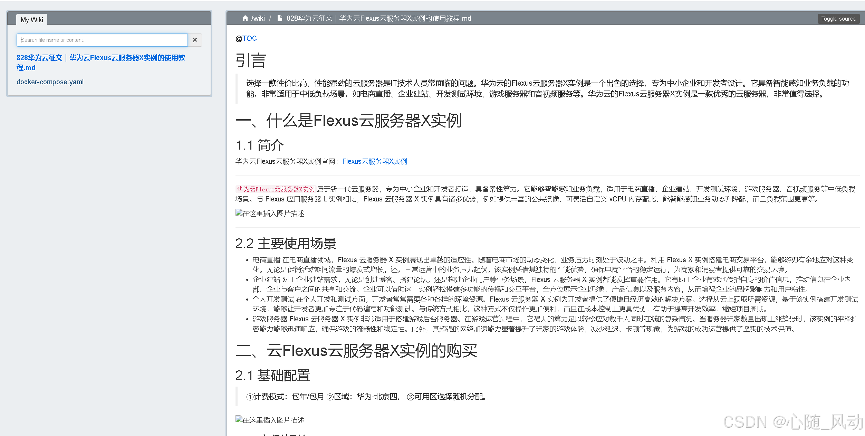The height and width of the screenshot is (436, 865).
Task: Toggle source view of the page
Action: (838, 19)
